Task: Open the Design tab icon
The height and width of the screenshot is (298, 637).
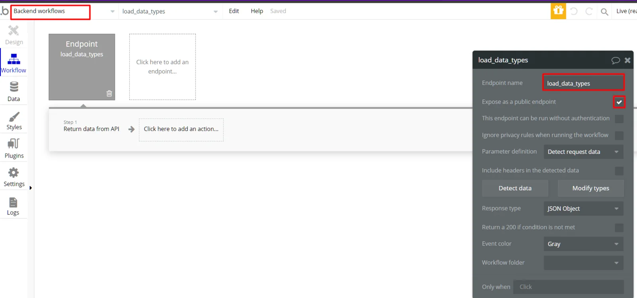Action: 14,31
